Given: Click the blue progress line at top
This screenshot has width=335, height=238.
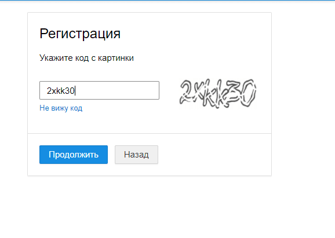Looking at the screenshot, I should pyautogui.click(x=167, y=0).
